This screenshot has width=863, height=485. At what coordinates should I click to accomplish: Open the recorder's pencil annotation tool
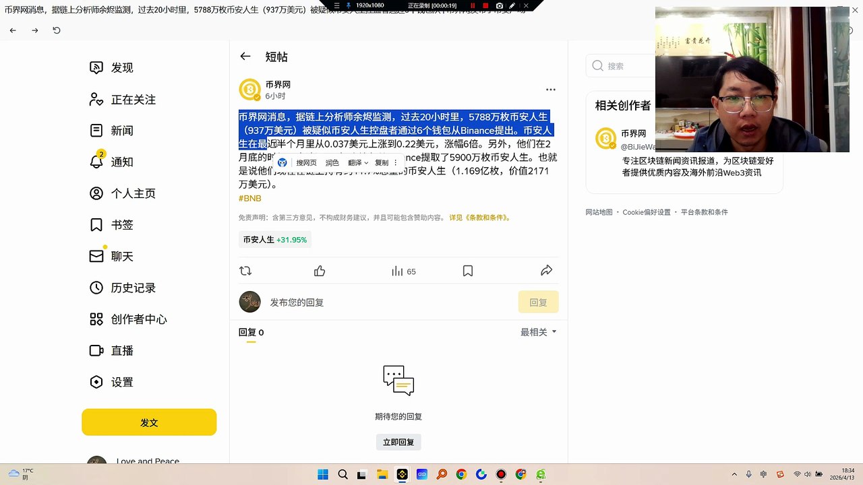[512, 5]
